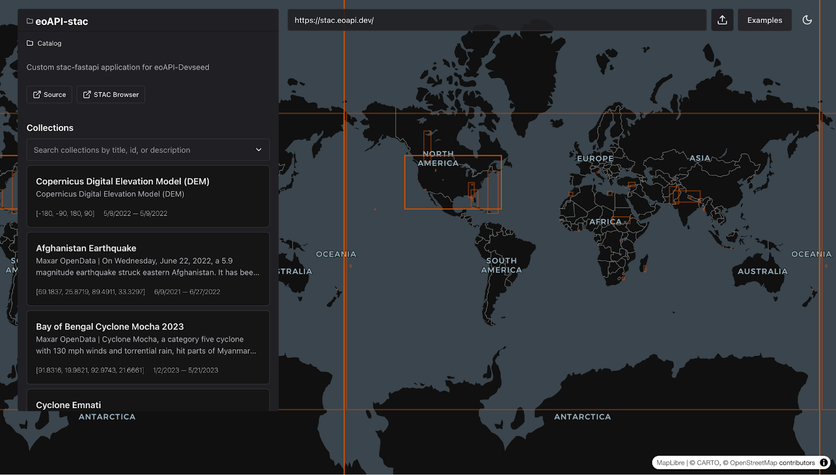The image size is (836, 475).
Task: Click the date range 5/8/2022 — 5/9/2022
Action: (135, 213)
